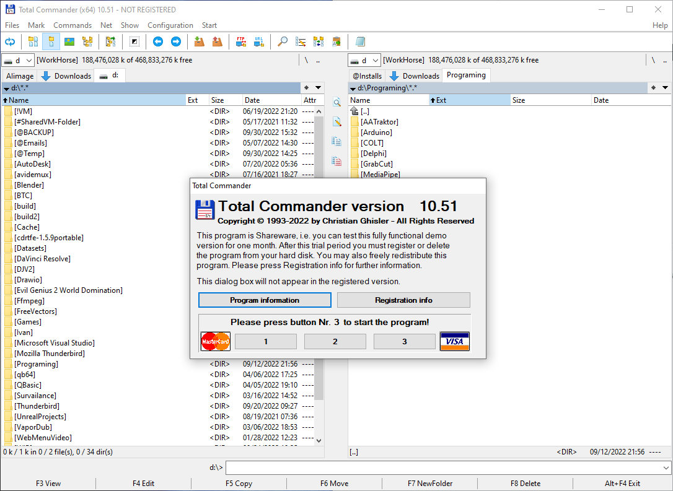Open the FTP connect icon
Viewport: 673px width, 491px height.
(x=241, y=41)
